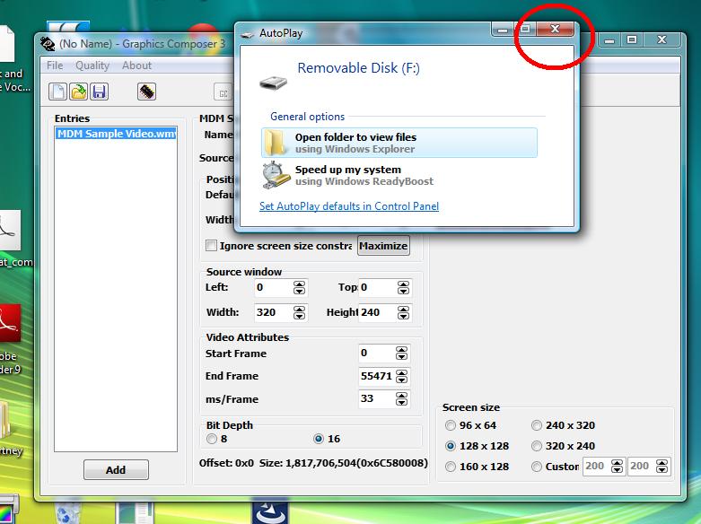
Task: Click the Source window Width spinner arrows
Action: pos(299,312)
